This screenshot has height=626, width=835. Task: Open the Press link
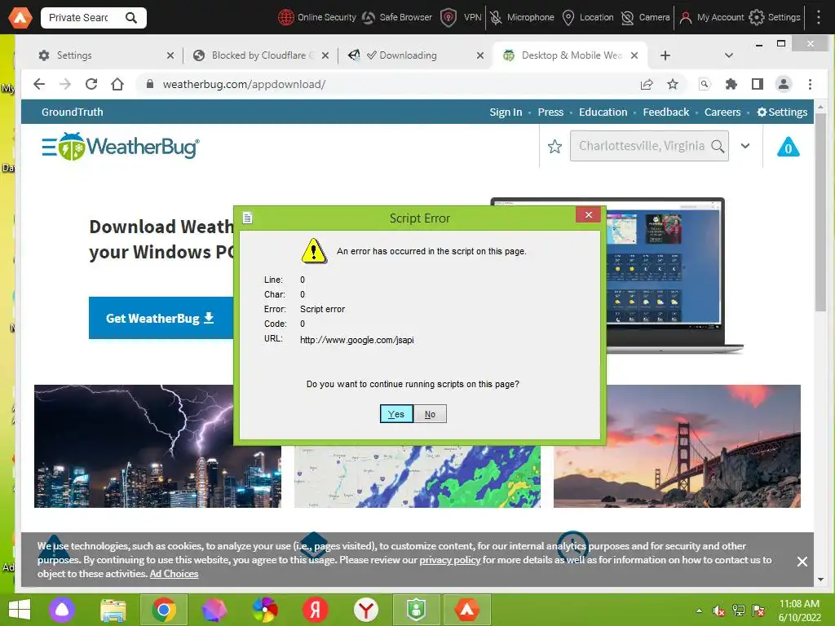click(x=550, y=112)
